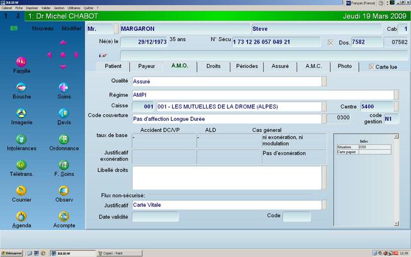Open the Bouche dental chart icon
The image size is (411, 257).
[x=21, y=87]
